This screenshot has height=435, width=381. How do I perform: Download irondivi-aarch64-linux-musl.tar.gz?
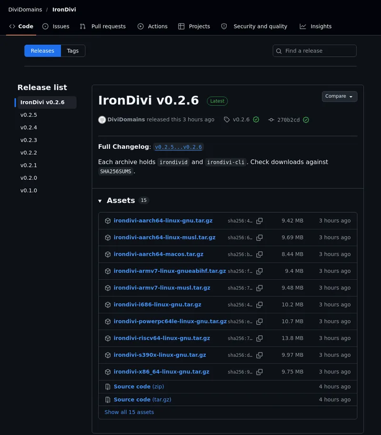[x=165, y=238]
